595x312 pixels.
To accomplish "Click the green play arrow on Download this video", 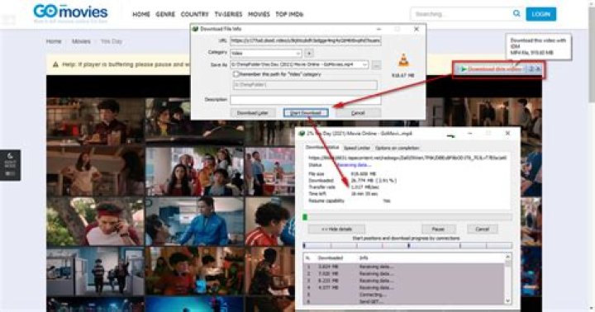I will (463, 69).
